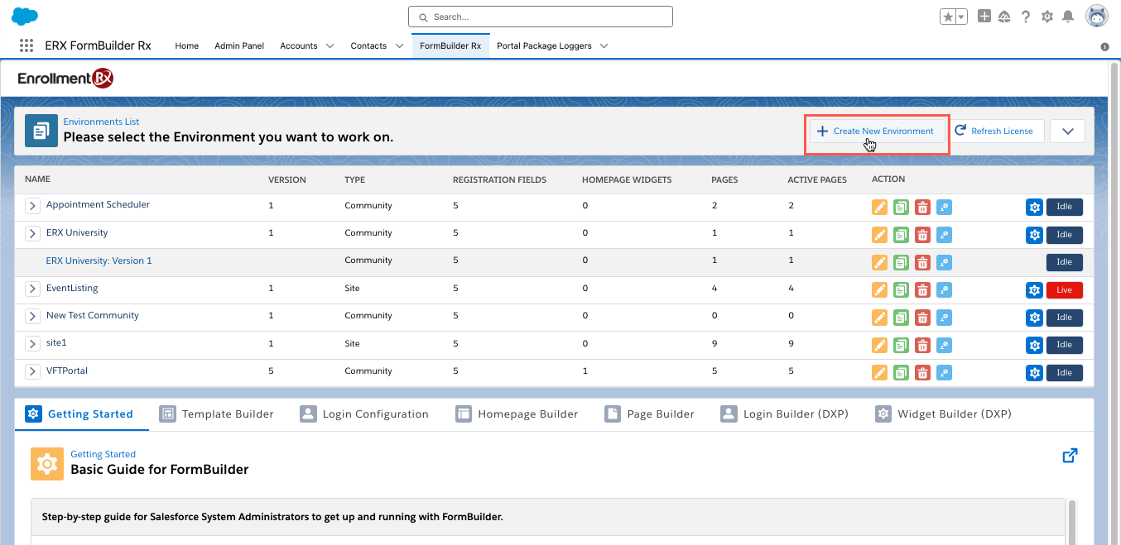This screenshot has height=545, width=1121.
Task: Click Live status button for EventListing
Action: [1064, 290]
